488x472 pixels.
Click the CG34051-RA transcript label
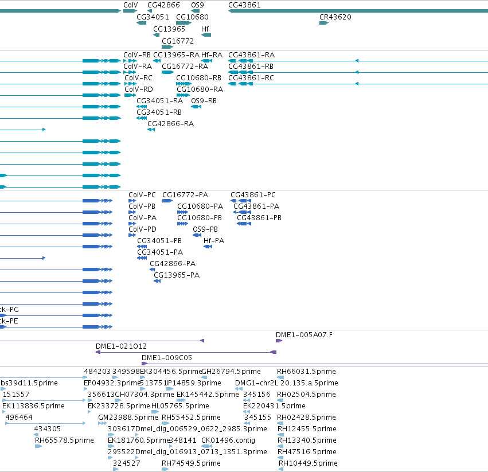point(159,101)
